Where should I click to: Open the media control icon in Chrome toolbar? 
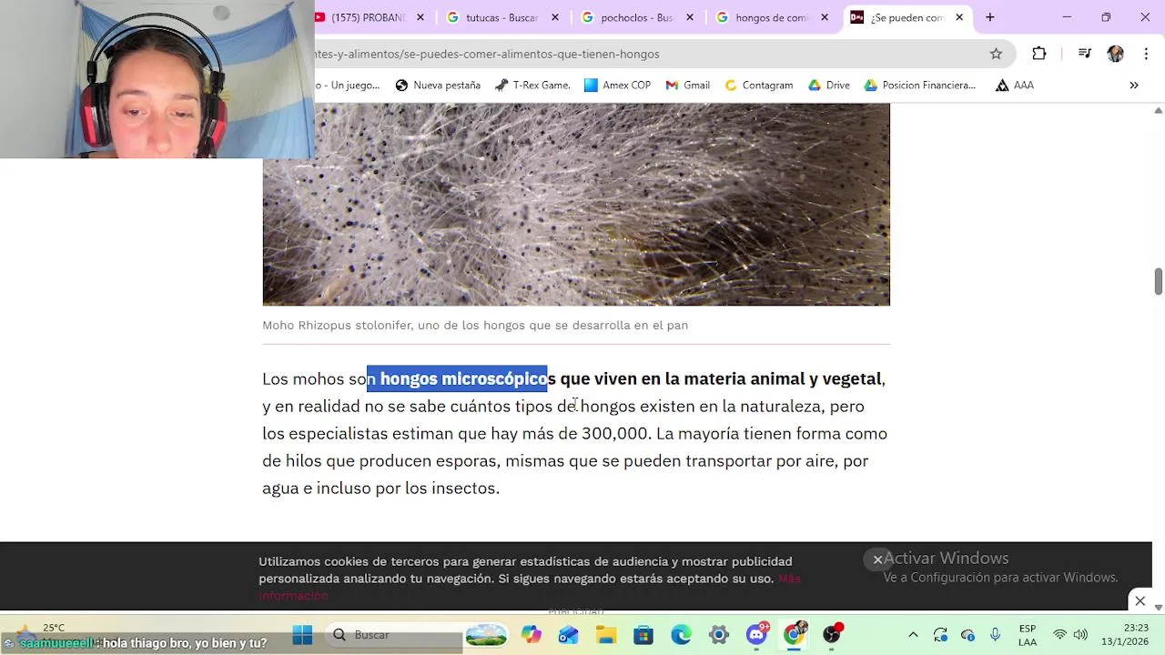(1084, 54)
